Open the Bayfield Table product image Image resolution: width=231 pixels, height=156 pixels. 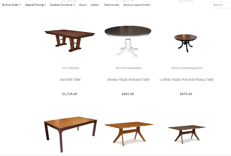point(70,41)
